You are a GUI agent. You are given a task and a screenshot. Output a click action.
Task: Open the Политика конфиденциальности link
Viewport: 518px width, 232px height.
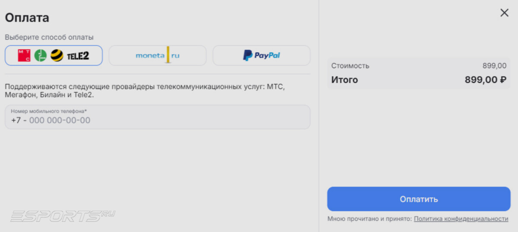461,219
